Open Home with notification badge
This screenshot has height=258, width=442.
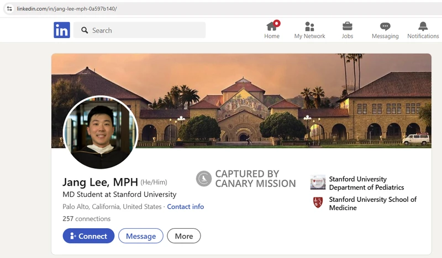tap(272, 30)
